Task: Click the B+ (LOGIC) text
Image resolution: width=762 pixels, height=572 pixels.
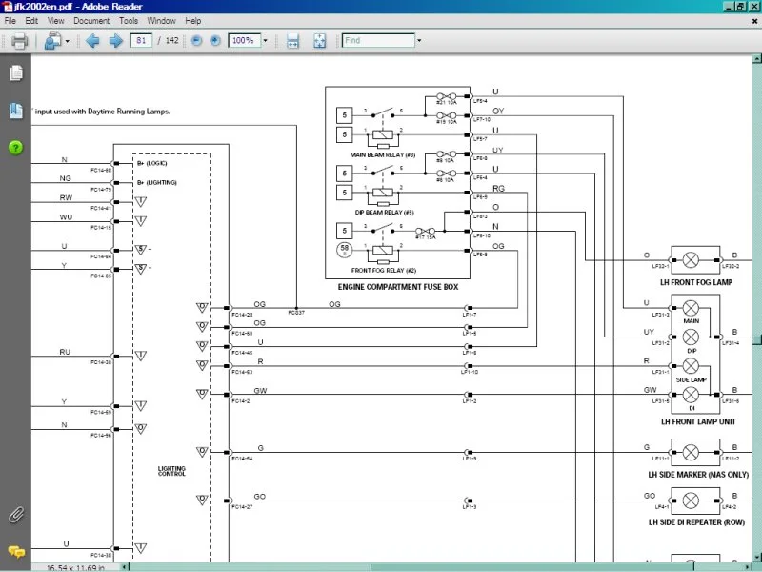Action: click(151, 163)
